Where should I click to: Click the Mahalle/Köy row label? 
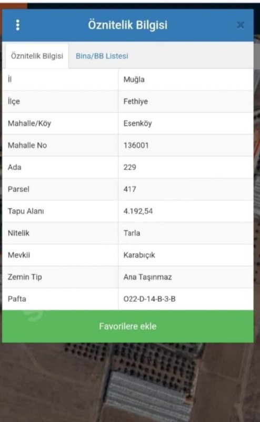click(x=29, y=123)
